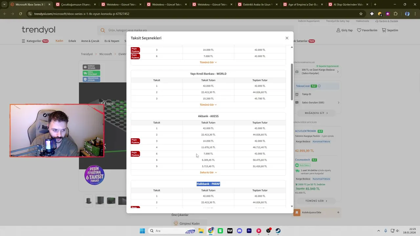Click Giriş Yap account link
Screen dimensions: 420x236
[345, 30]
